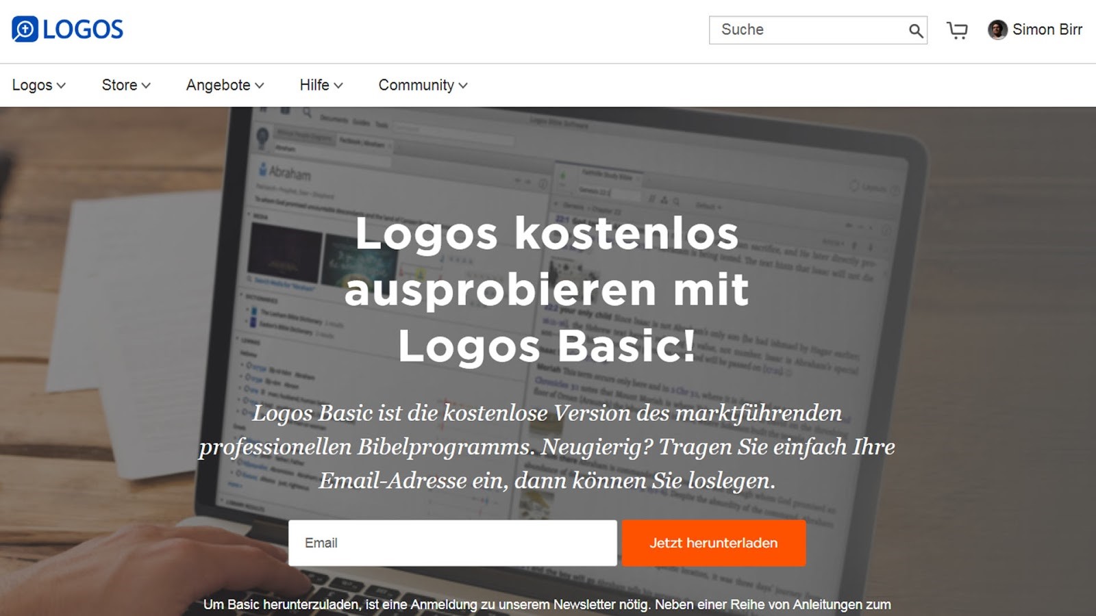1096x616 pixels.
Task: Click the LOGOS logo to go home
Action: tap(68, 29)
